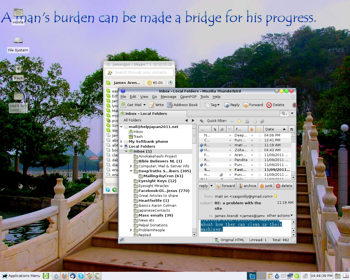Sort messages with the Date column header
350x280 pixels.
pyautogui.click(x=276, y=129)
